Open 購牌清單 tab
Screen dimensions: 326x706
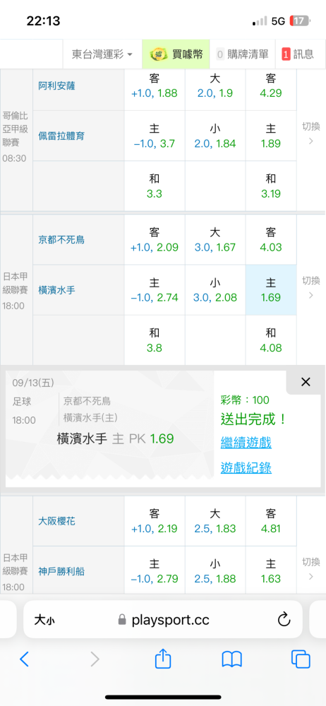point(242,54)
